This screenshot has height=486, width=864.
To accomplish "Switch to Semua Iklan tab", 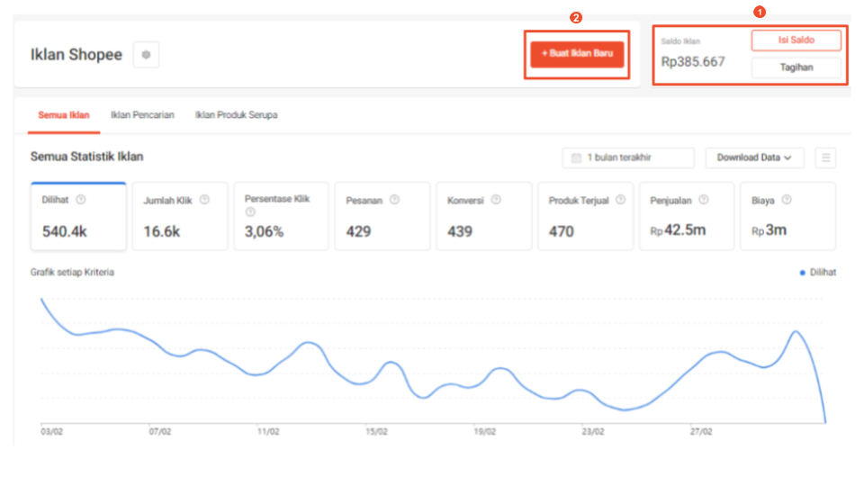I will [64, 115].
